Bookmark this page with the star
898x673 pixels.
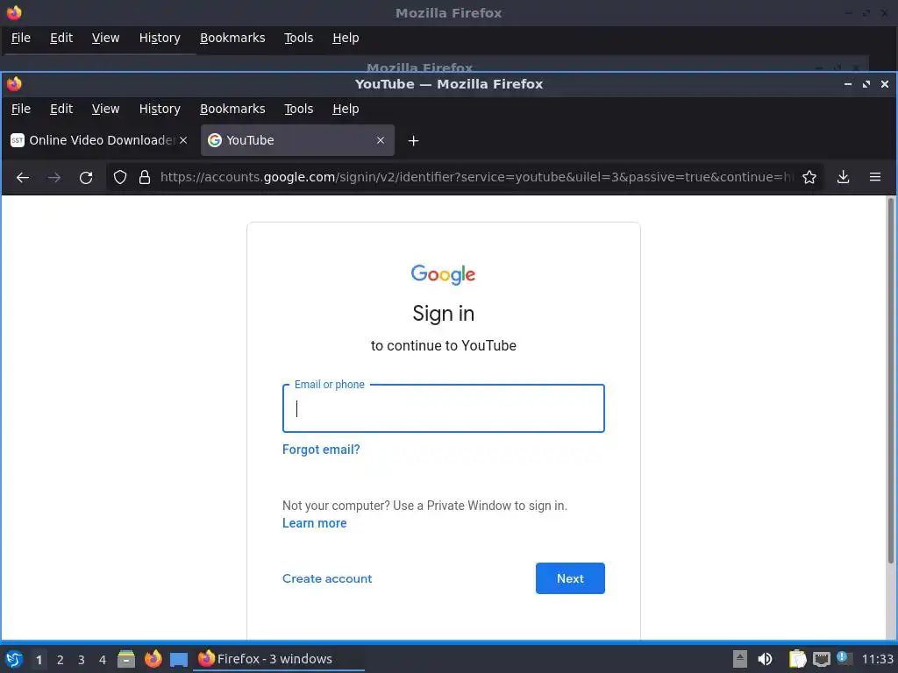point(809,177)
